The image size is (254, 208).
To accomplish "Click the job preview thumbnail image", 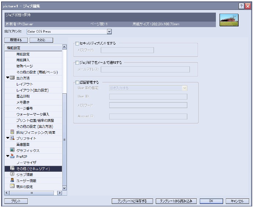I will 229,20.
